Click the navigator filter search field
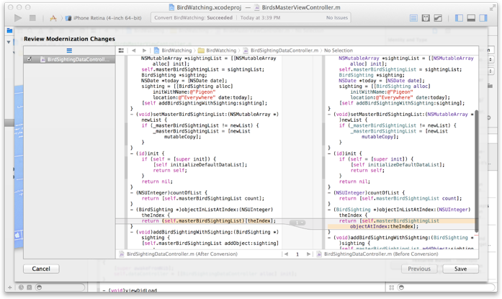 click(x=60, y=287)
